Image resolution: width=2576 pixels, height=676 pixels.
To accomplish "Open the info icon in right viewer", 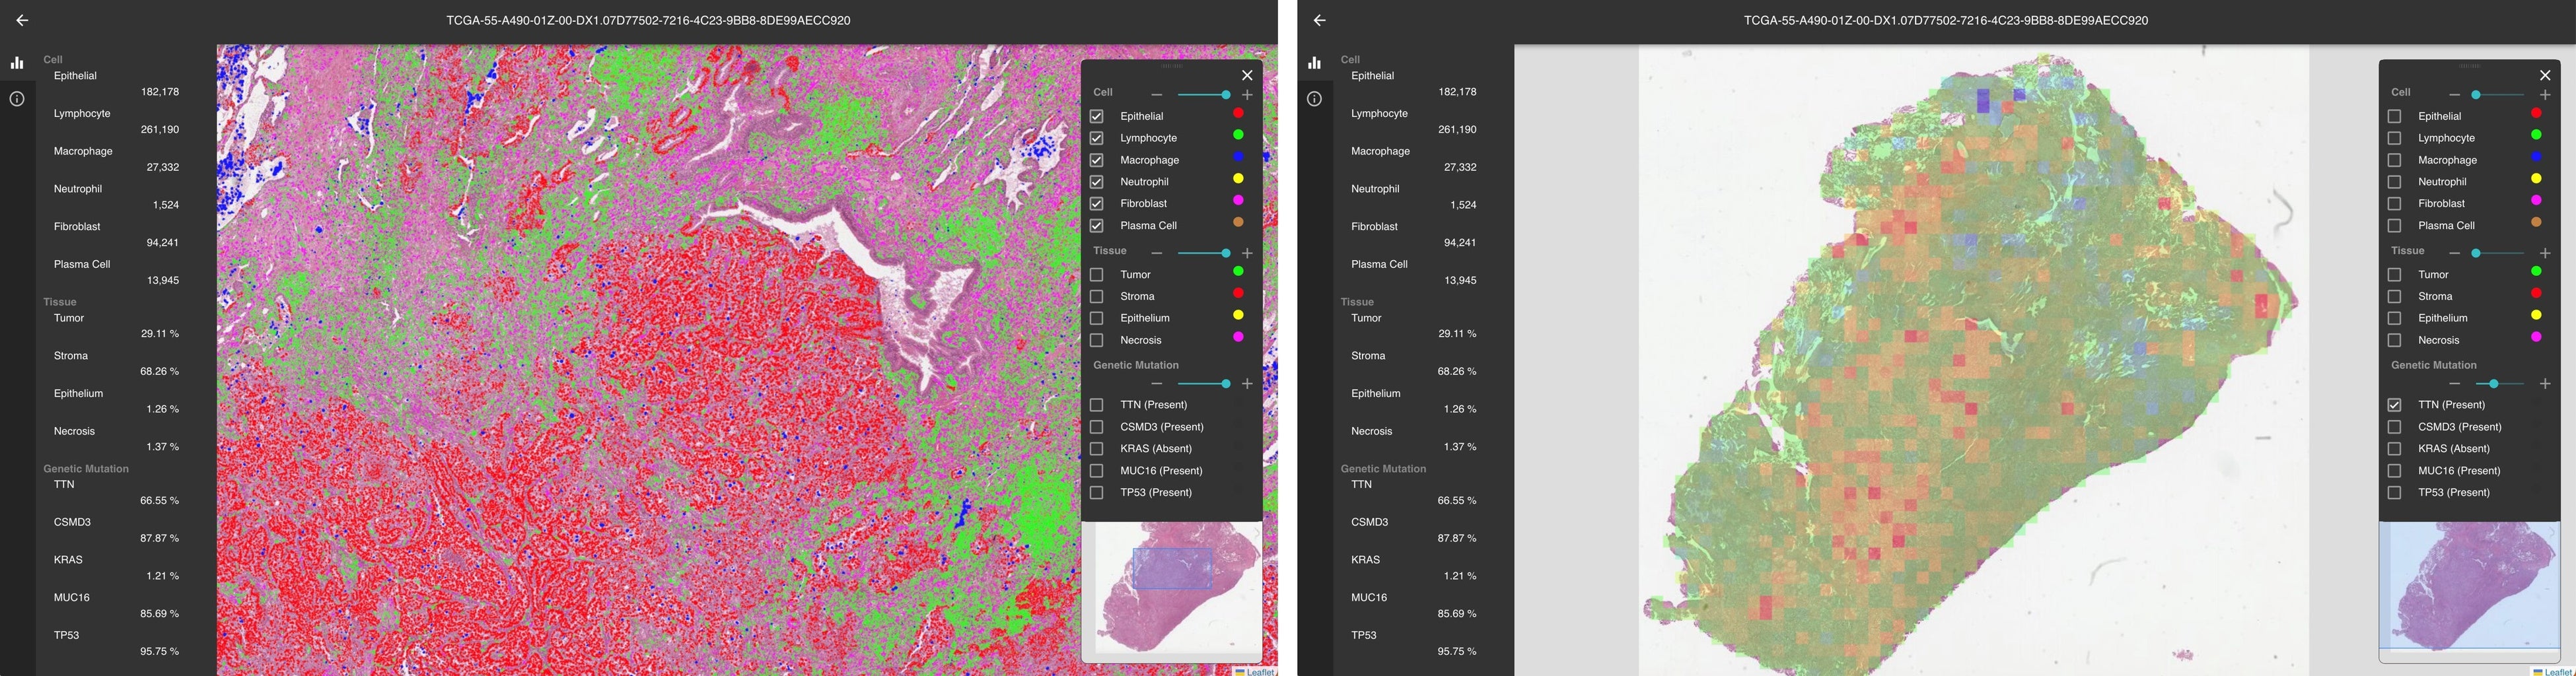I will click(1314, 99).
